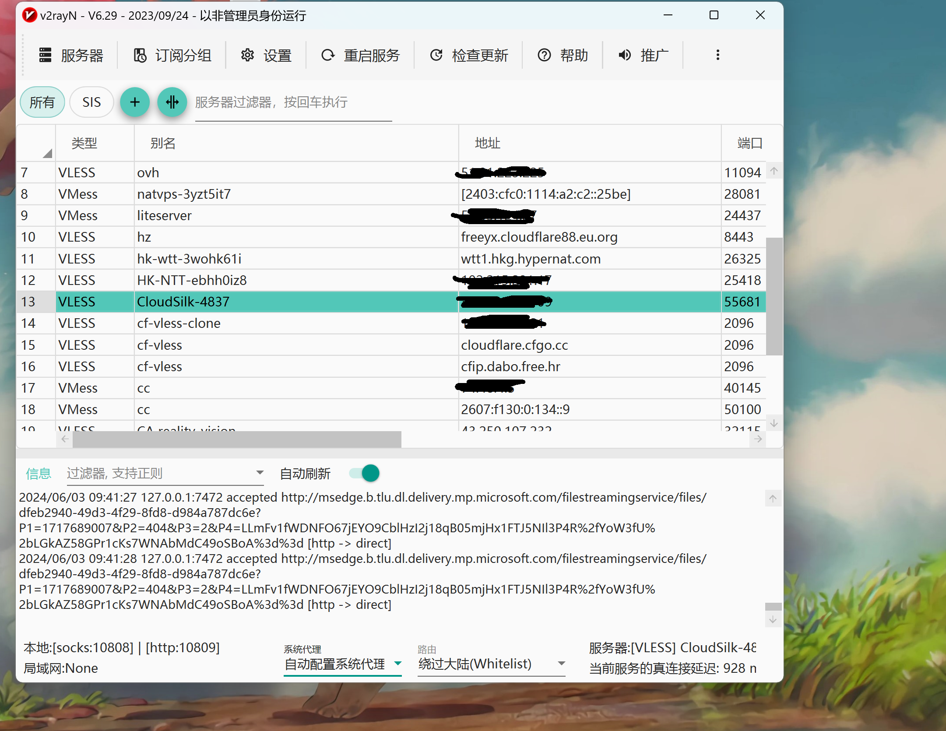Screen dimensions: 946x731
Task: Click address cloudflare.cfgo.cc
Action: (514, 345)
